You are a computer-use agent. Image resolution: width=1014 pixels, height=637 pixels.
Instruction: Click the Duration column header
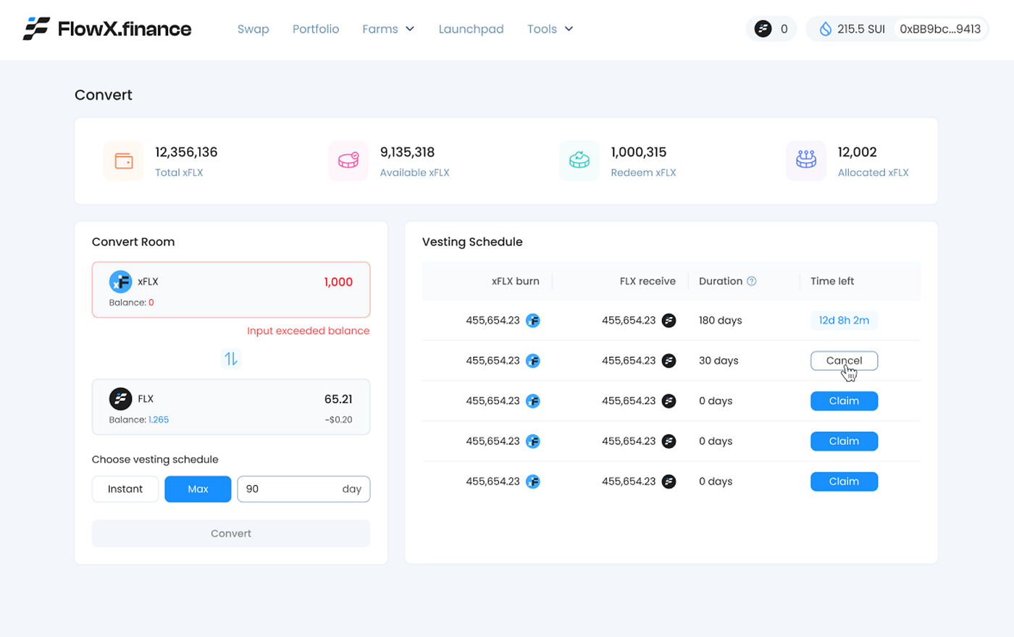pyautogui.click(x=721, y=281)
